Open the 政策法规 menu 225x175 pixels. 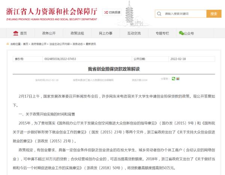[77, 33]
